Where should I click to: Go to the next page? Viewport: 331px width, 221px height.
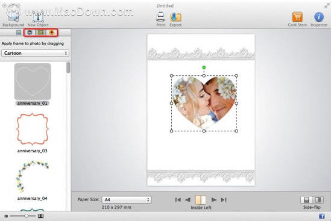(214, 200)
